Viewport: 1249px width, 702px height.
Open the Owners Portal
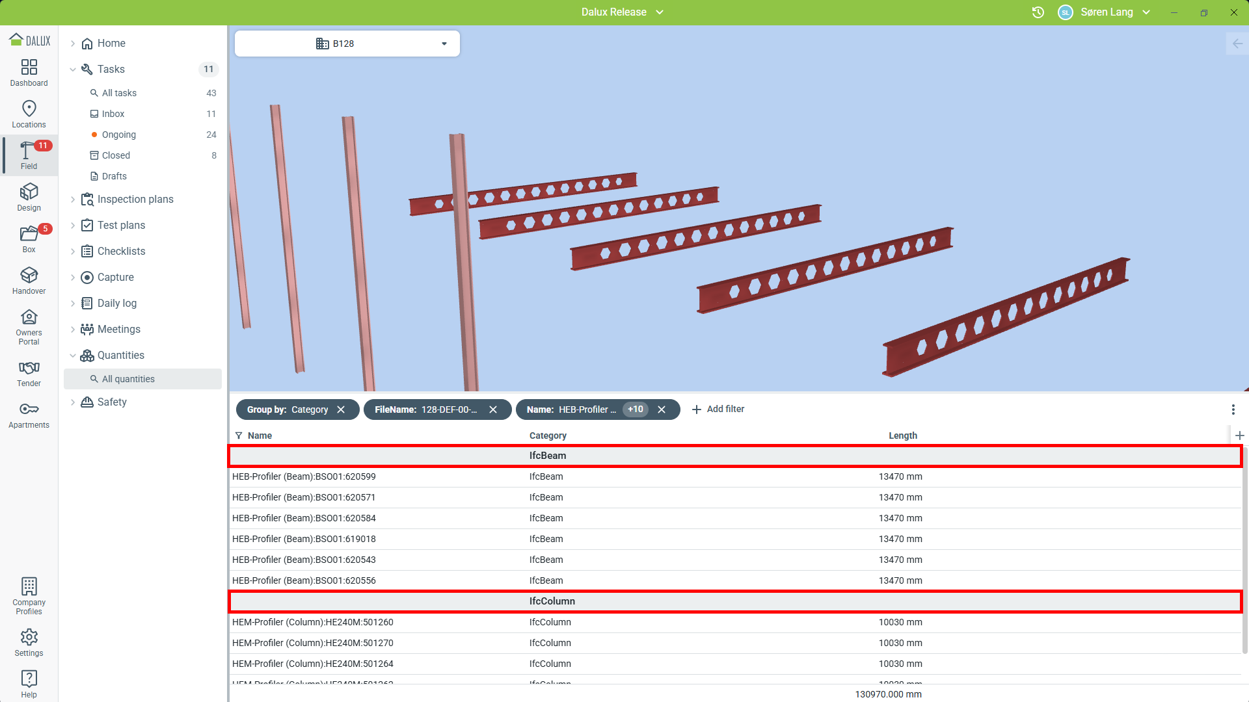tap(29, 327)
